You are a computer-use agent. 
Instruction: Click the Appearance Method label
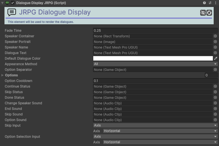pos(21,64)
